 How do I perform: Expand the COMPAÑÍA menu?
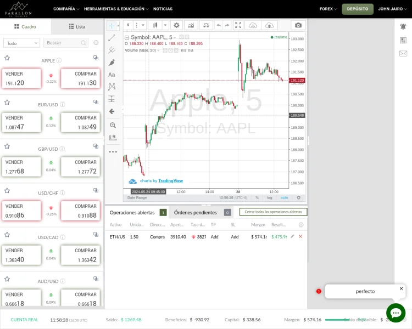pos(66,9)
